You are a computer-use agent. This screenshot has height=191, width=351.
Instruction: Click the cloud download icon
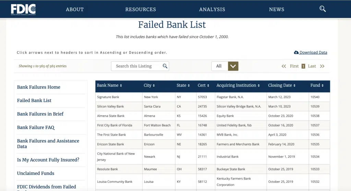click(296, 52)
